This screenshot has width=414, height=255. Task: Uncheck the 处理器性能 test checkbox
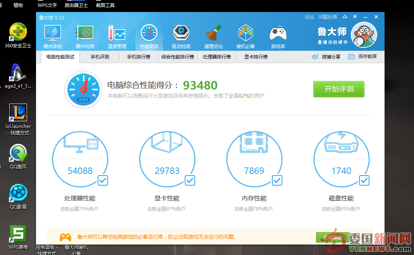tap(103, 181)
